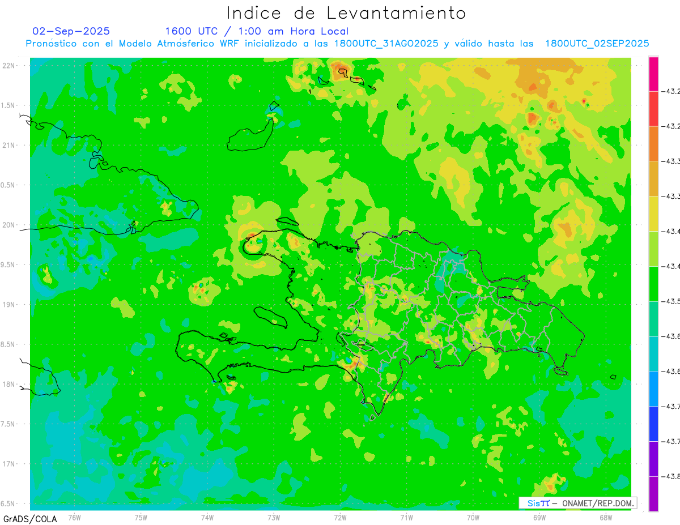The width and height of the screenshot is (680, 525).
Task: Pick the gold swatch on the color scale
Action: tap(653, 178)
